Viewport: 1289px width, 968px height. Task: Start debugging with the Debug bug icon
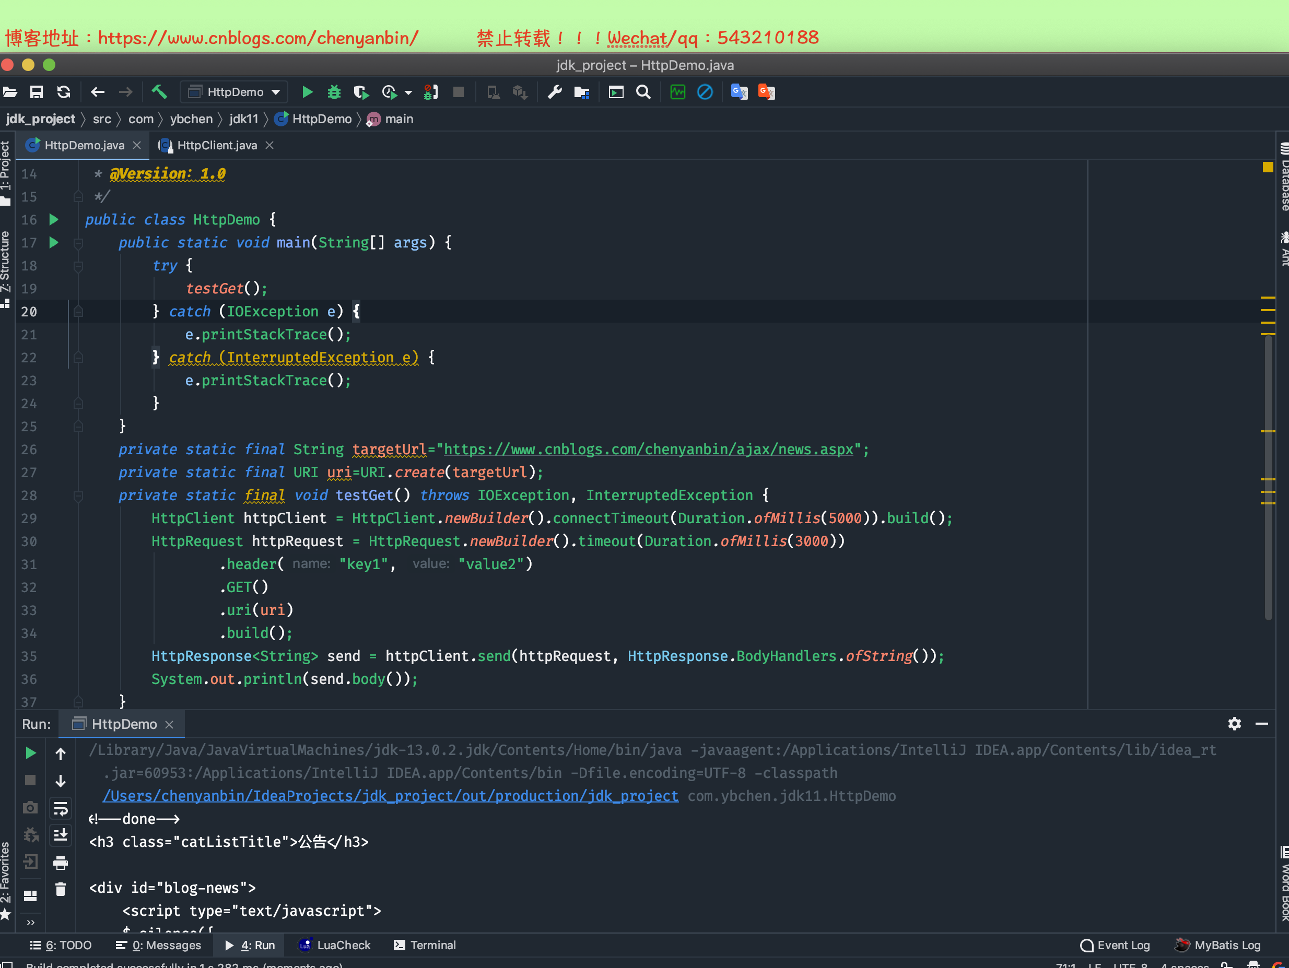click(x=334, y=92)
